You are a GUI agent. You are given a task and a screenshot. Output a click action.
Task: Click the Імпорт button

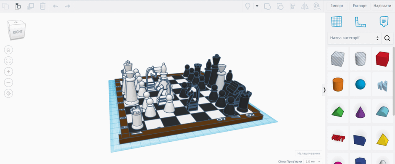click(x=337, y=6)
